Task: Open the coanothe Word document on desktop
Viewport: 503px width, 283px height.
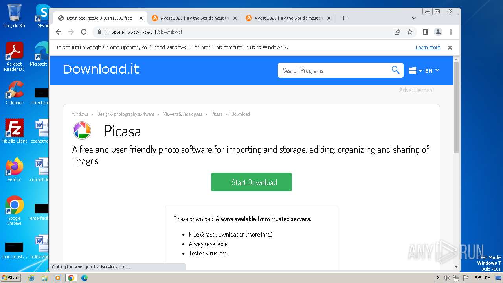Action: pyautogui.click(x=40, y=131)
